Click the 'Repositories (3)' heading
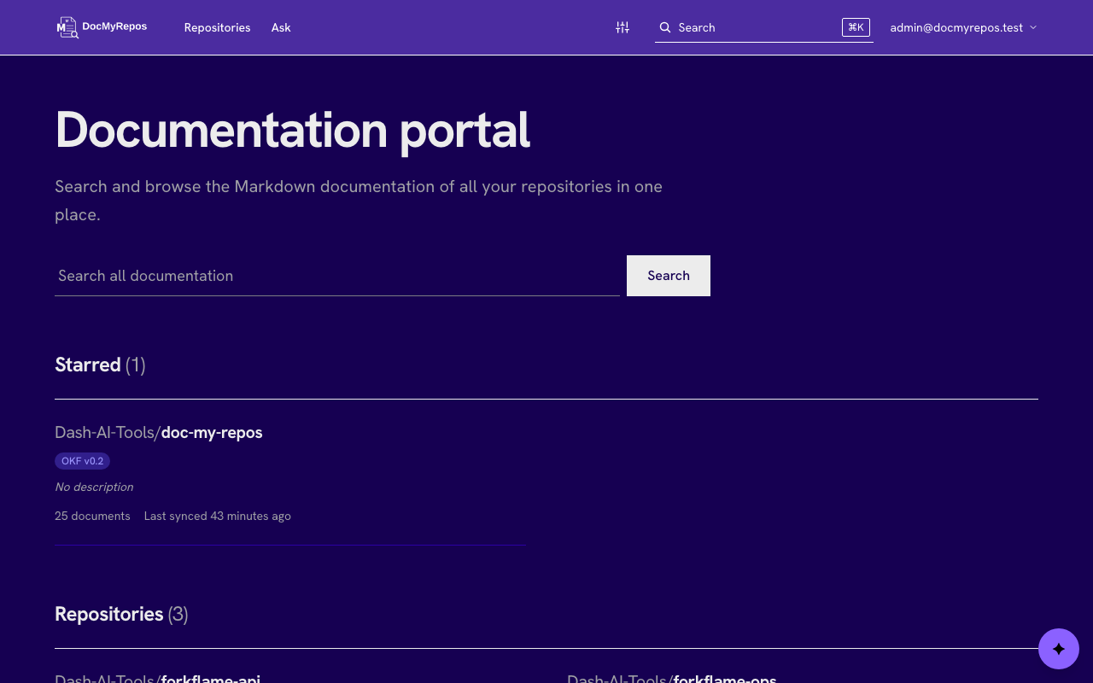Image resolution: width=1093 pixels, height=683 pixels. click(x=121, y=614)
